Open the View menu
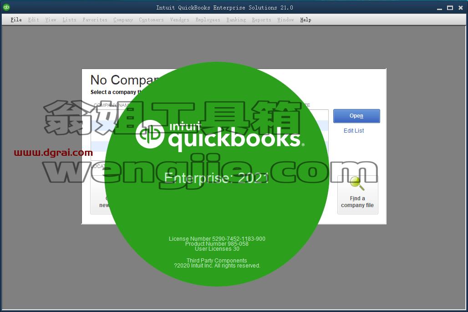 51,20
